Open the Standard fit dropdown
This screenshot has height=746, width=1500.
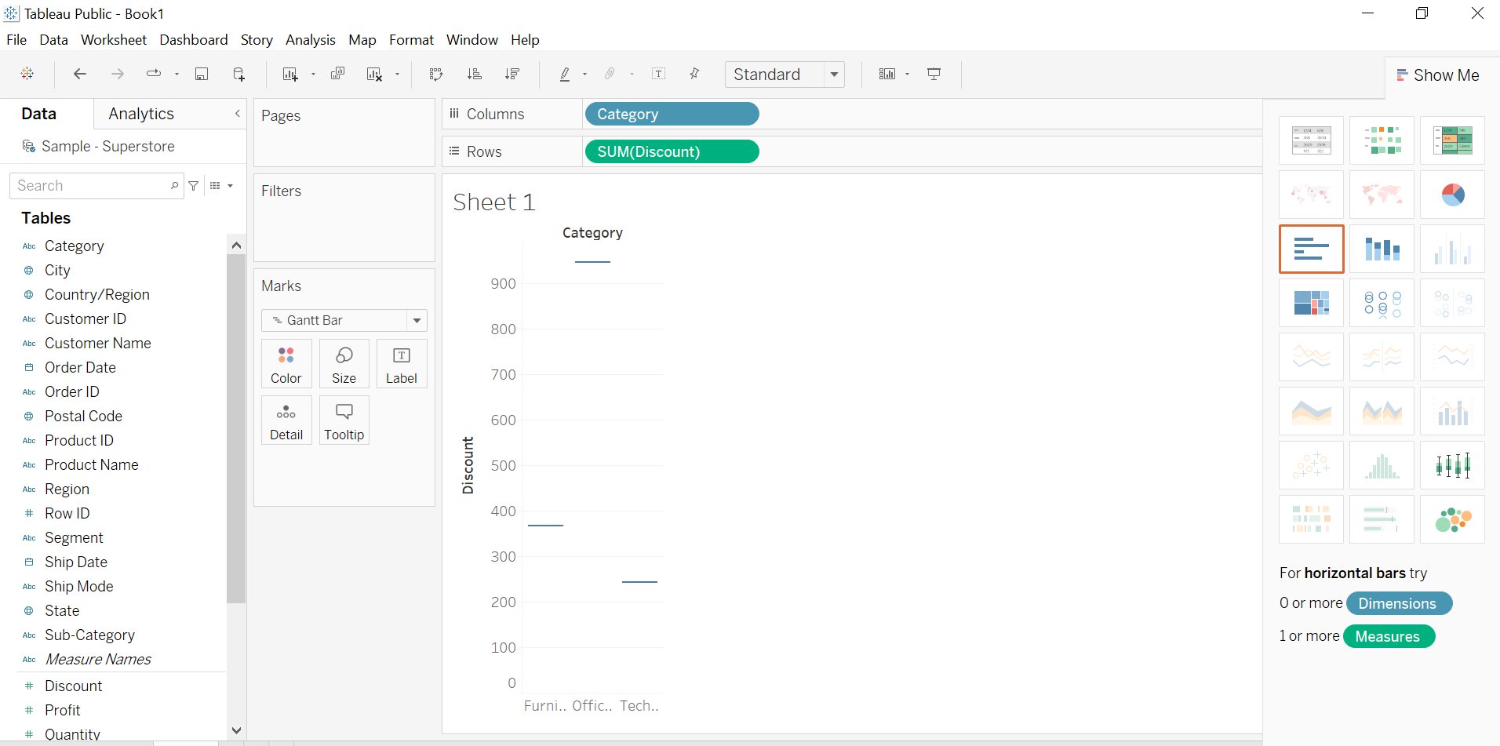(834, 75)
